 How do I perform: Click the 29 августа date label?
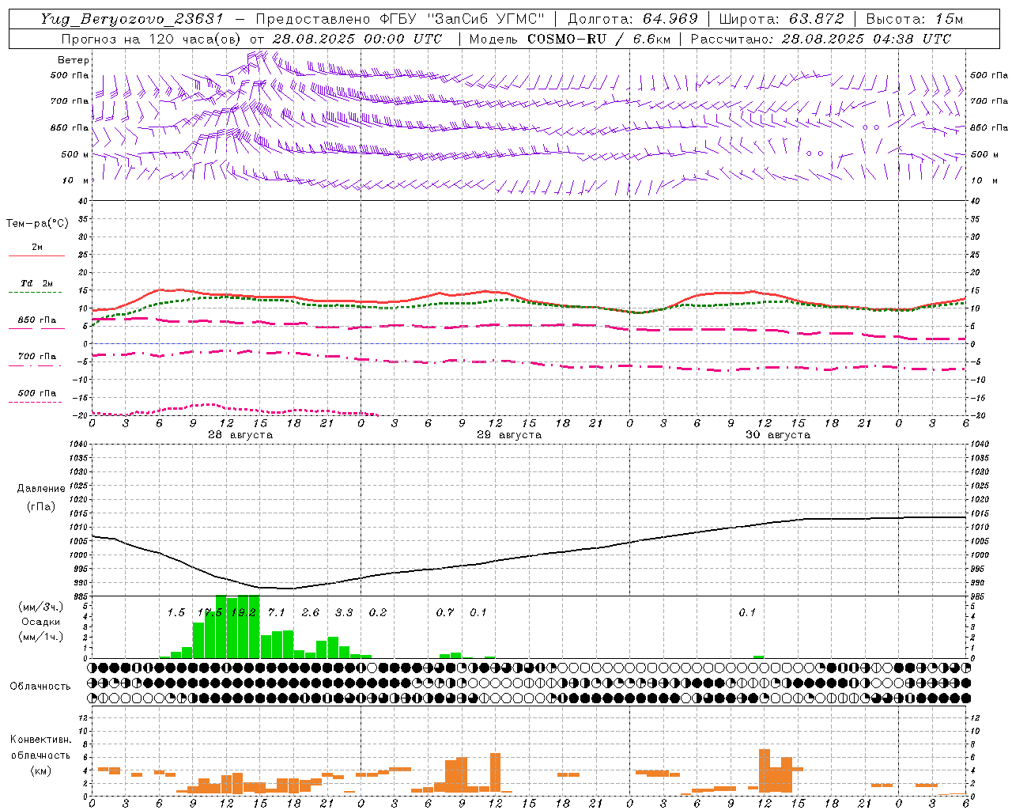(x=509, y=435)
